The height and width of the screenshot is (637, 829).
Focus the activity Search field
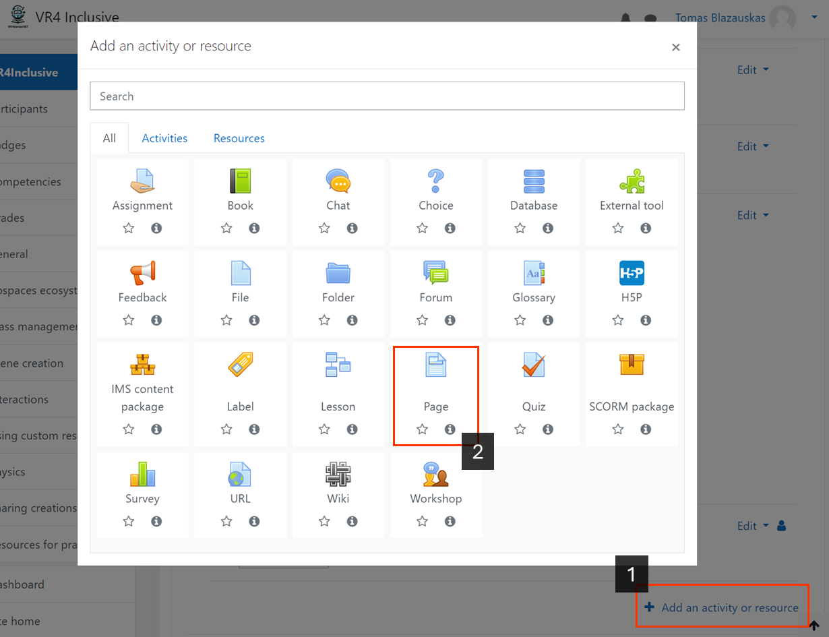tap(387, 96)
